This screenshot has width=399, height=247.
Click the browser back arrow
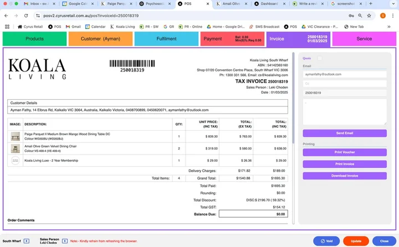click(6, 16)
